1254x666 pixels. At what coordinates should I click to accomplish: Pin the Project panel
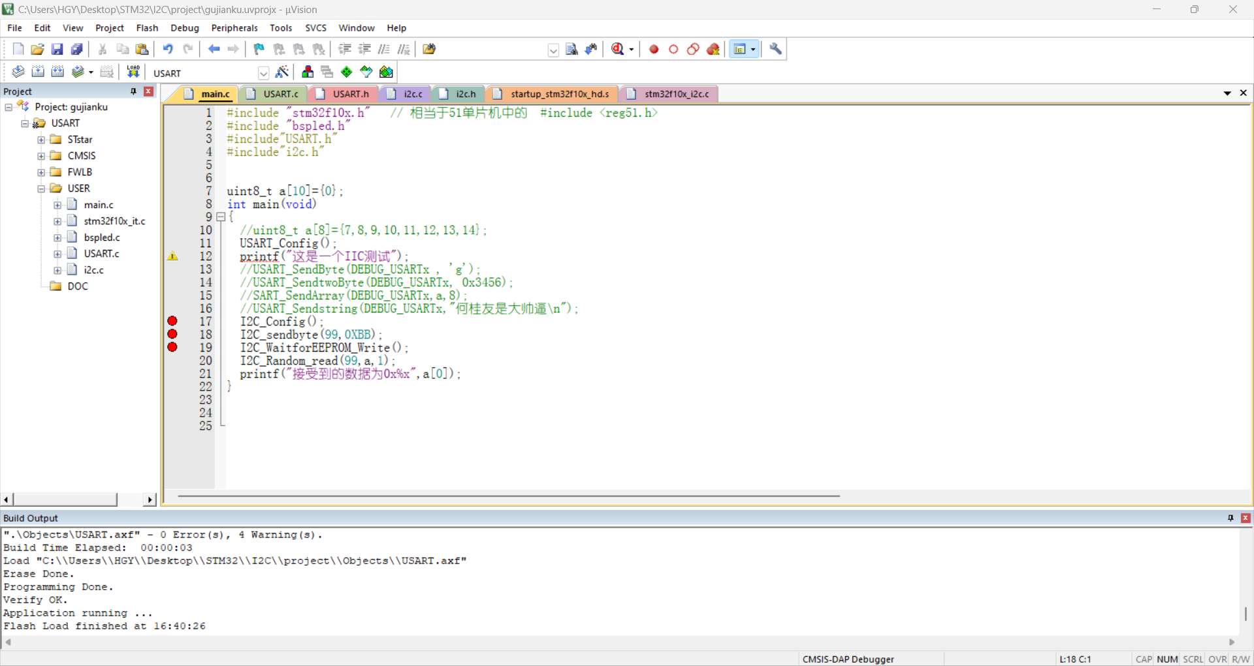(133, 91)
